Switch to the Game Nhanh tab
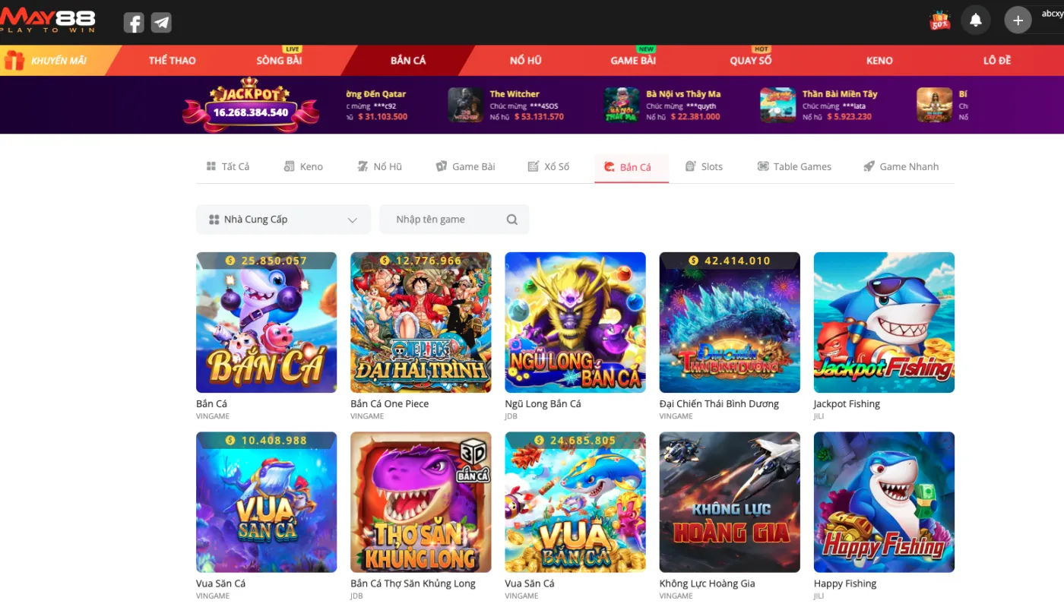Screen dimensions: 1064x604 (901, 166)
